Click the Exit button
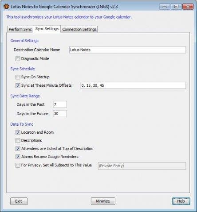The height and width of the screenshot is (212, 197). (19, 201)
